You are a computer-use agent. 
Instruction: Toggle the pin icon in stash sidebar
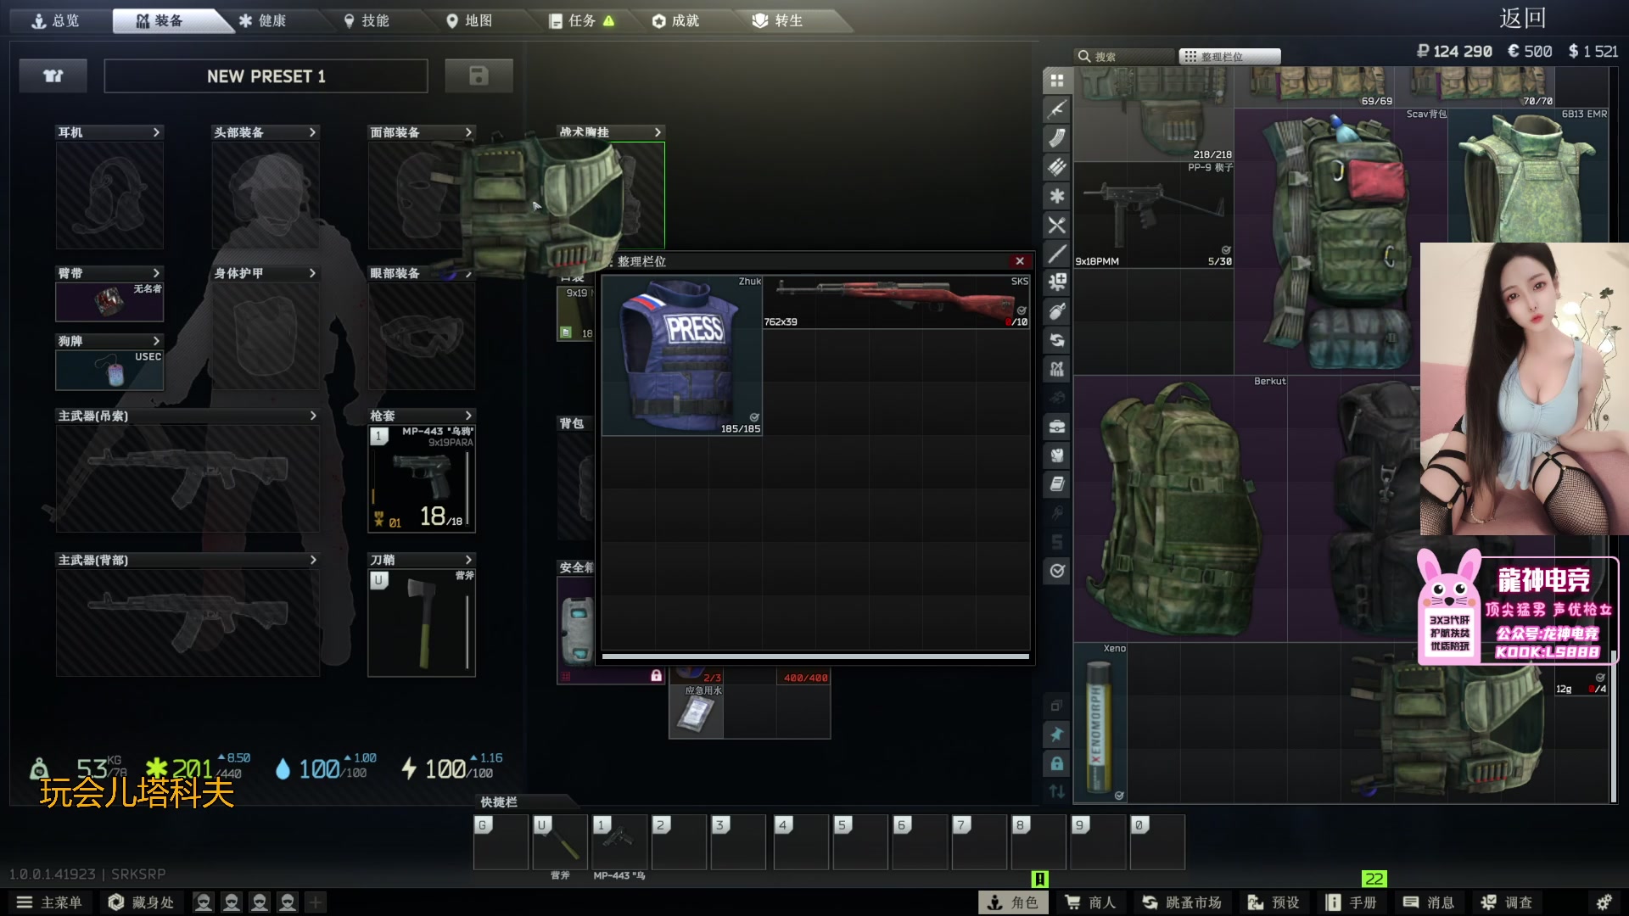click(1056, 734)
